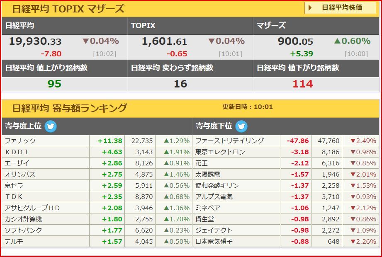This screenshot has height=257, width=382.
Task: Open 日本電気硝子 stock link
Action: coord(214,242)
